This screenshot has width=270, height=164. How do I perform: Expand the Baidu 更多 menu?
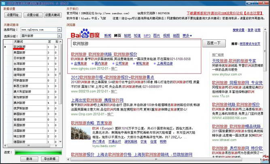point(187,36)
